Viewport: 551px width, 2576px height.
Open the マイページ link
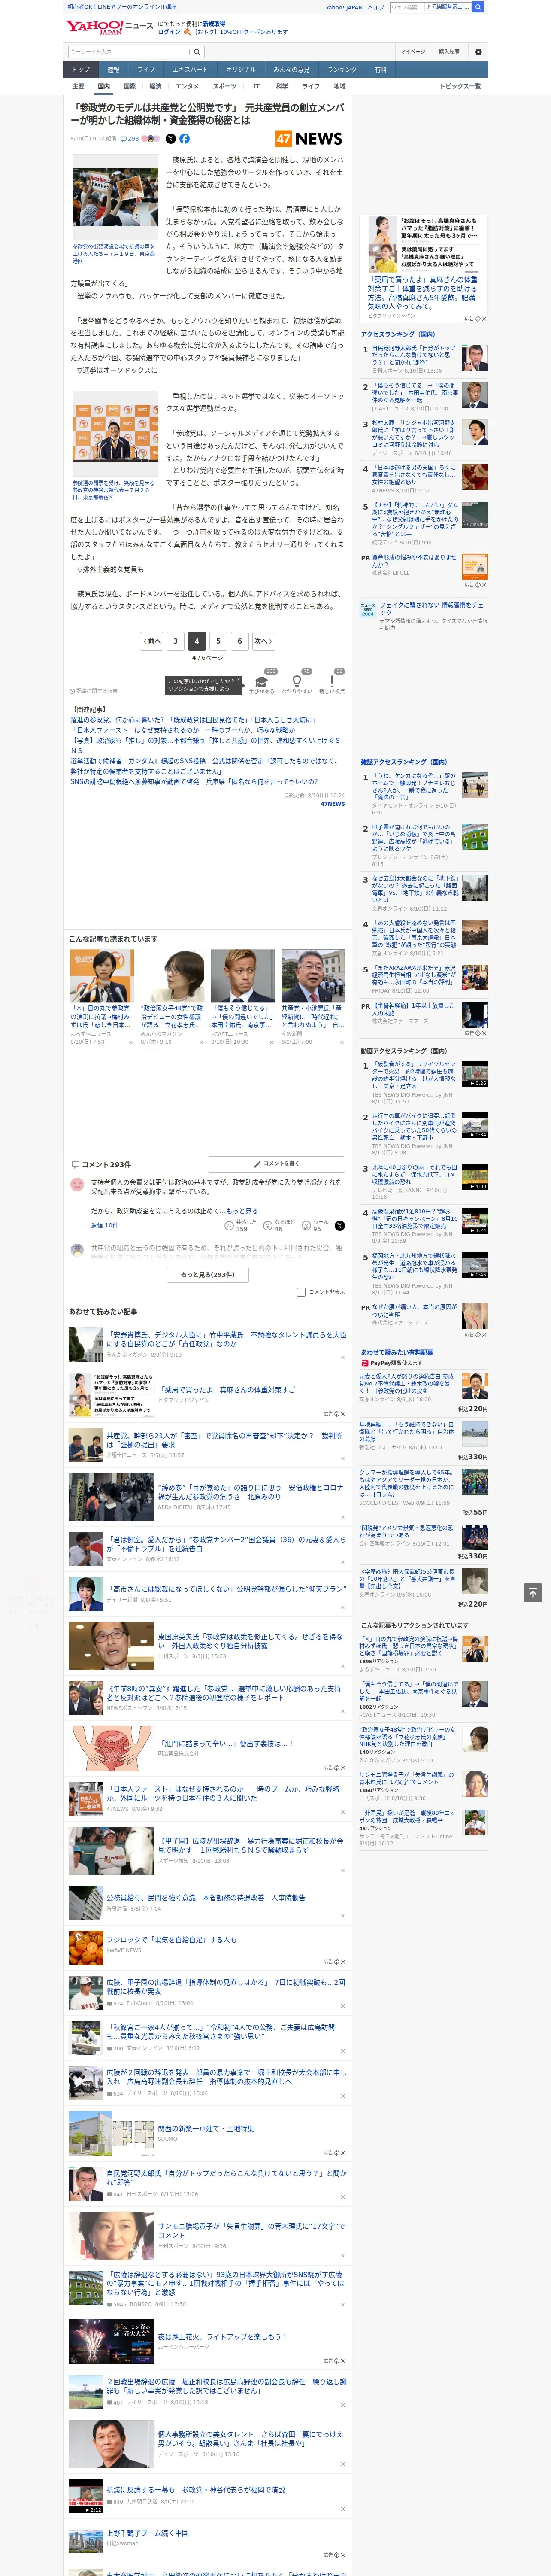click(x=413, y=52)
